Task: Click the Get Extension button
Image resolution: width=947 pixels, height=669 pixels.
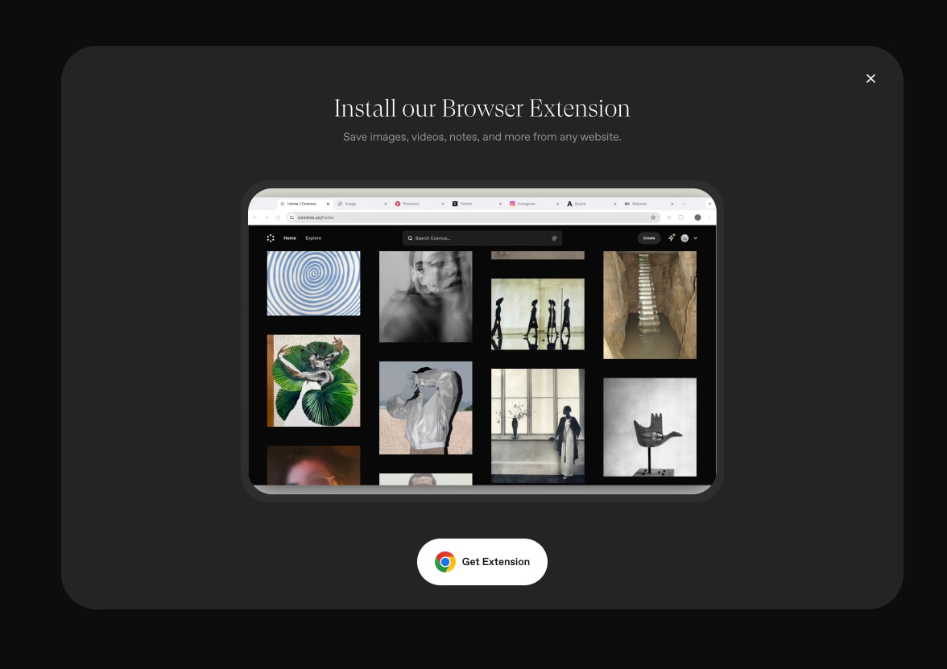Action: tap(482, 562)
